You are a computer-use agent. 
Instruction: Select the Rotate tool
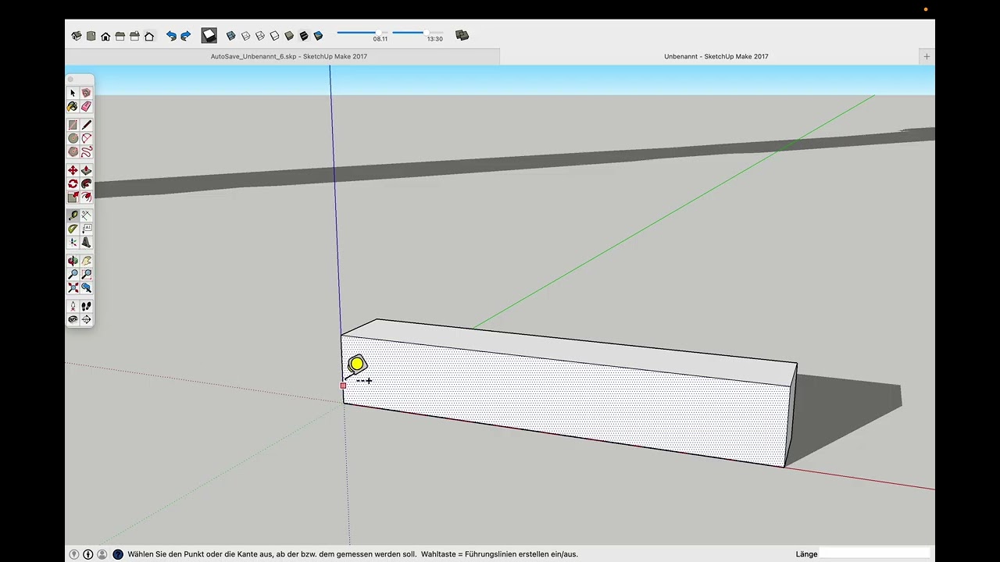[x=73, y=183]
